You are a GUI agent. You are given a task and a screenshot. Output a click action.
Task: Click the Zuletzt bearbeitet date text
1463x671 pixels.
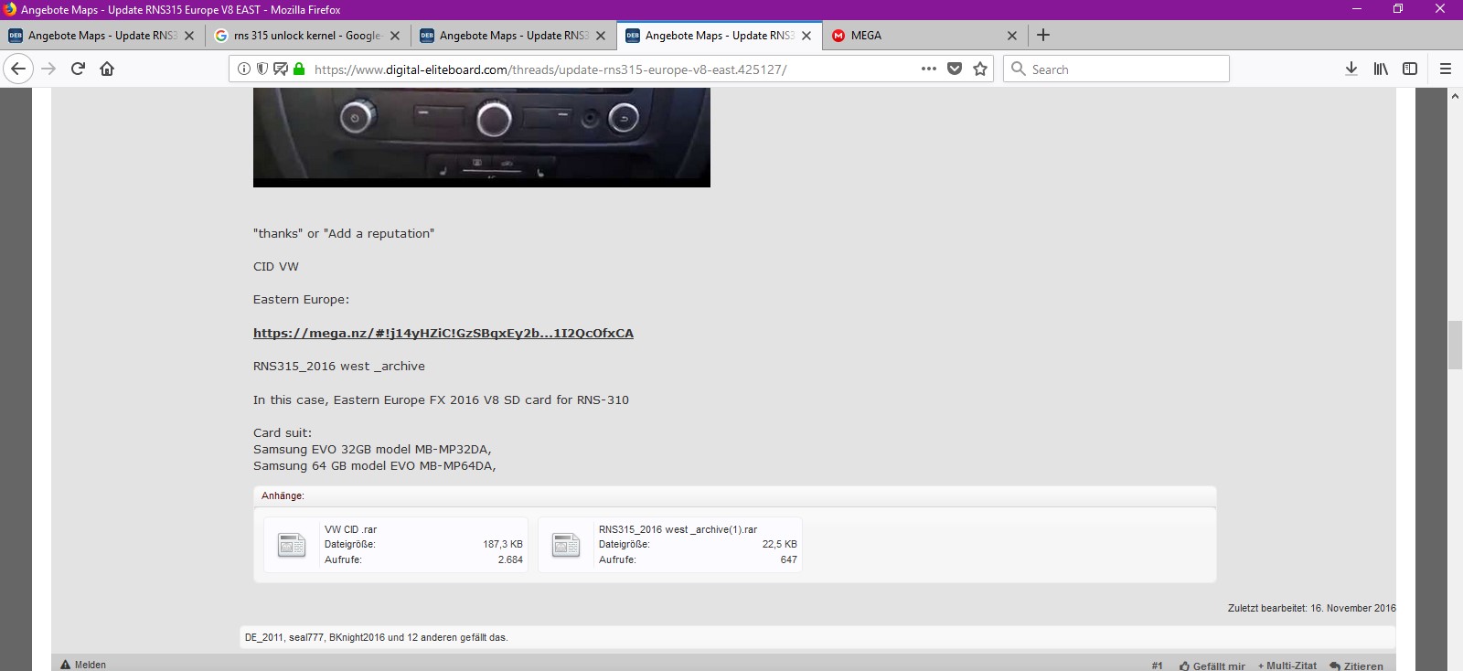pos(1312,608)
